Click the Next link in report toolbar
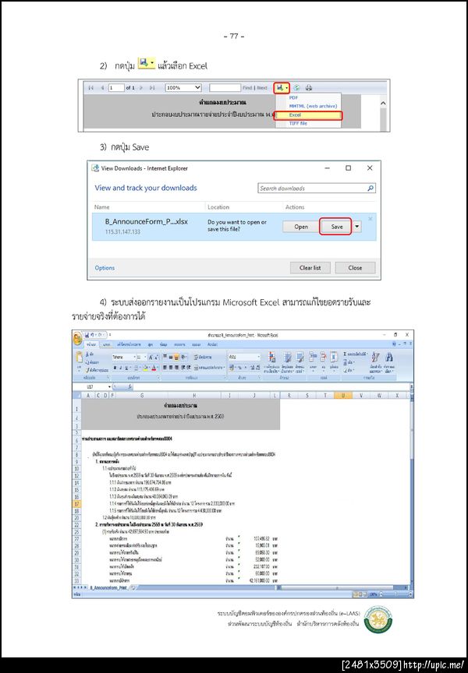Screen dimensions: 468x673 click(262, 88)
